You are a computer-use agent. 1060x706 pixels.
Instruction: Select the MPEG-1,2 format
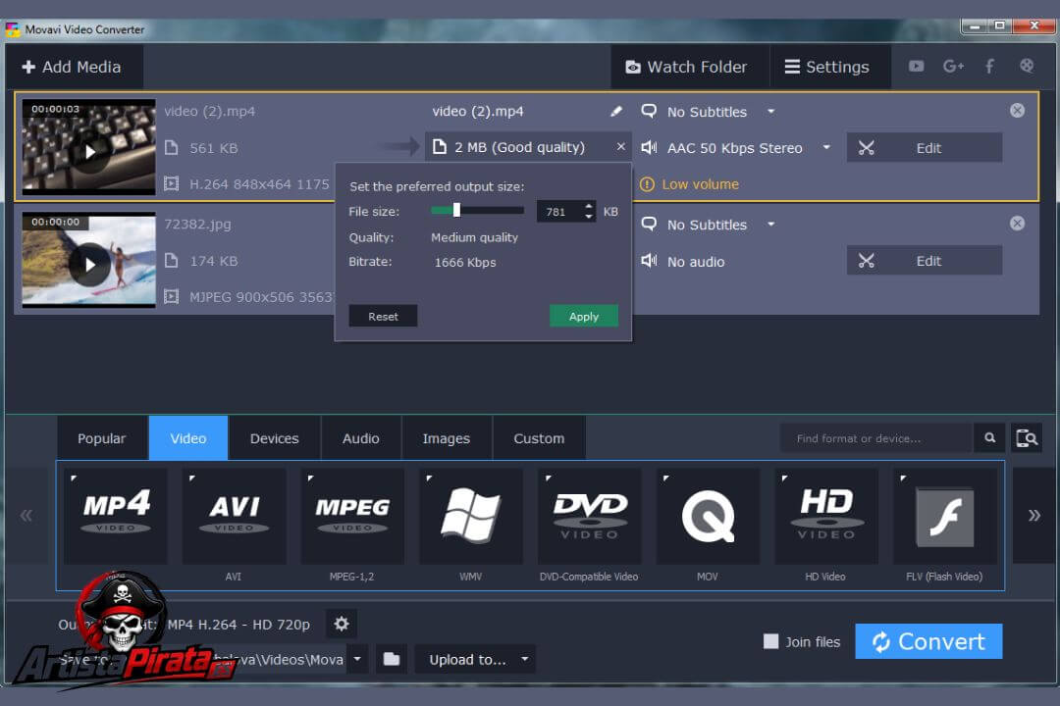[352, 517]
